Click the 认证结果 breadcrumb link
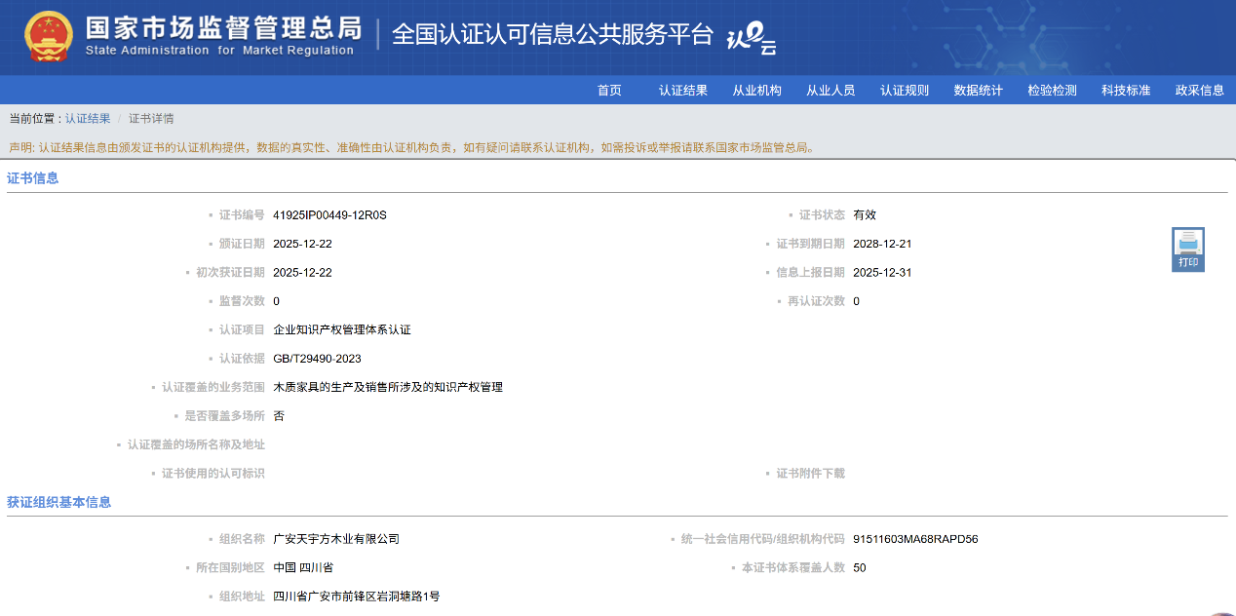Viewport: 1236px width, 616px height. [88, 118]
